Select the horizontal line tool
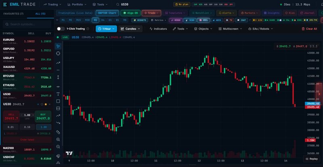 [x=58, y=70]
